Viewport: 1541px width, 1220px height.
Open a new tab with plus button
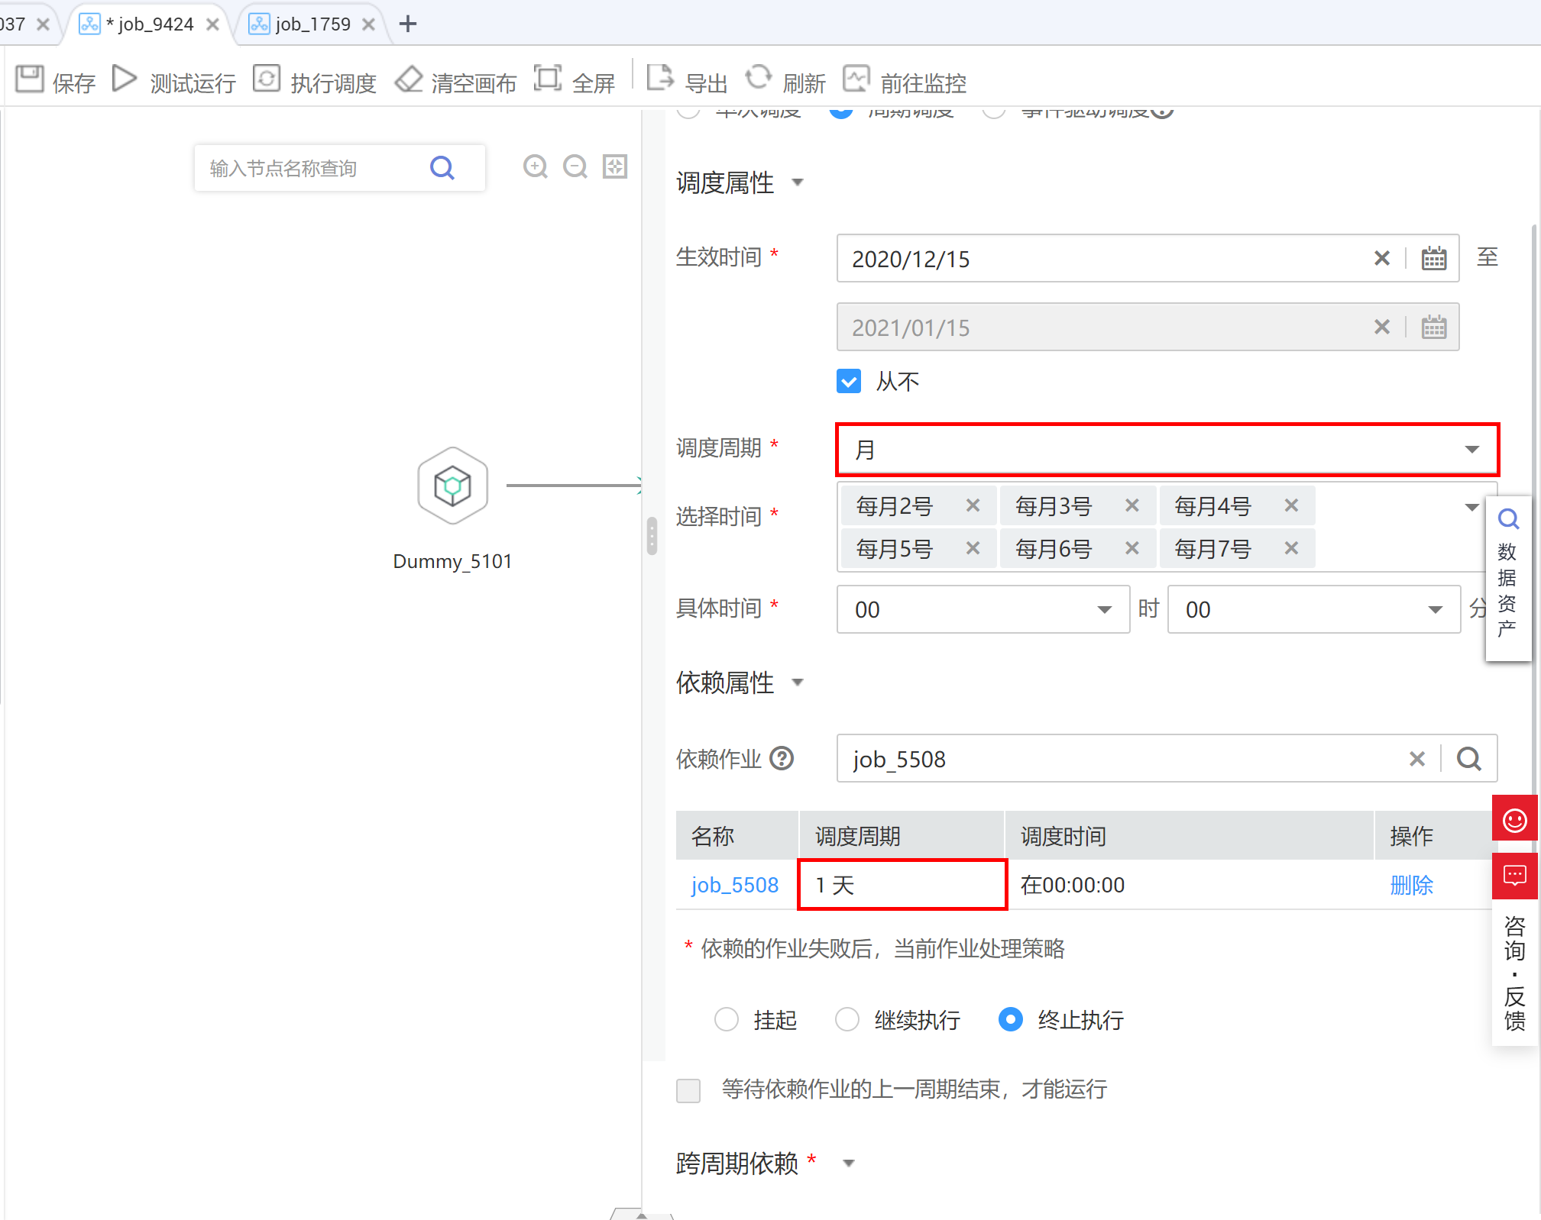pyautogui.click(x=408, y=24)
